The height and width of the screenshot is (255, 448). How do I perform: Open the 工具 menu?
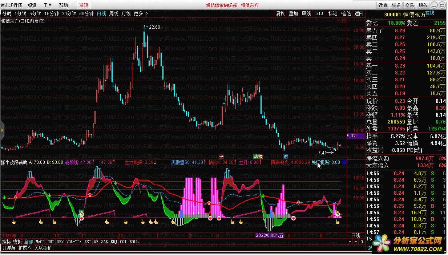click(x=48, y=5)
